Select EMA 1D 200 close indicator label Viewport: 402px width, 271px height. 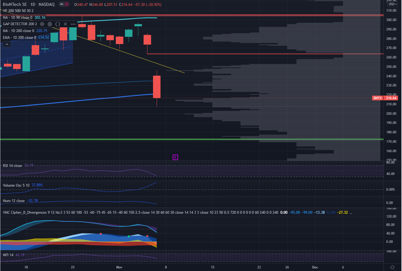(x=19, y=37)
